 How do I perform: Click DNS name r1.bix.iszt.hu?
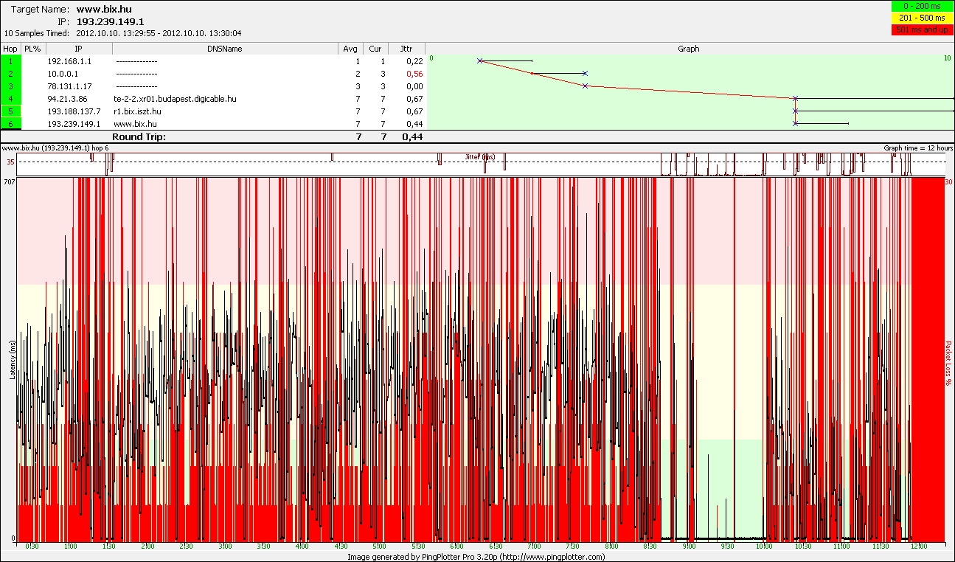(137, 111)
